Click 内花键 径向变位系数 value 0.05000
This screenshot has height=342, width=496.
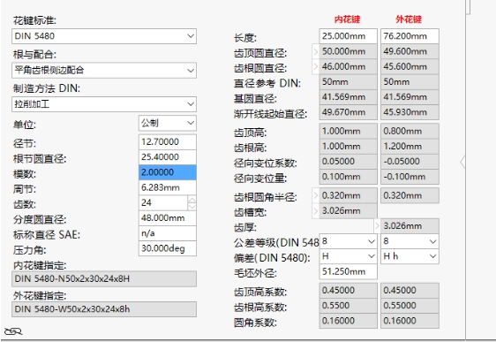click(348, 162)
